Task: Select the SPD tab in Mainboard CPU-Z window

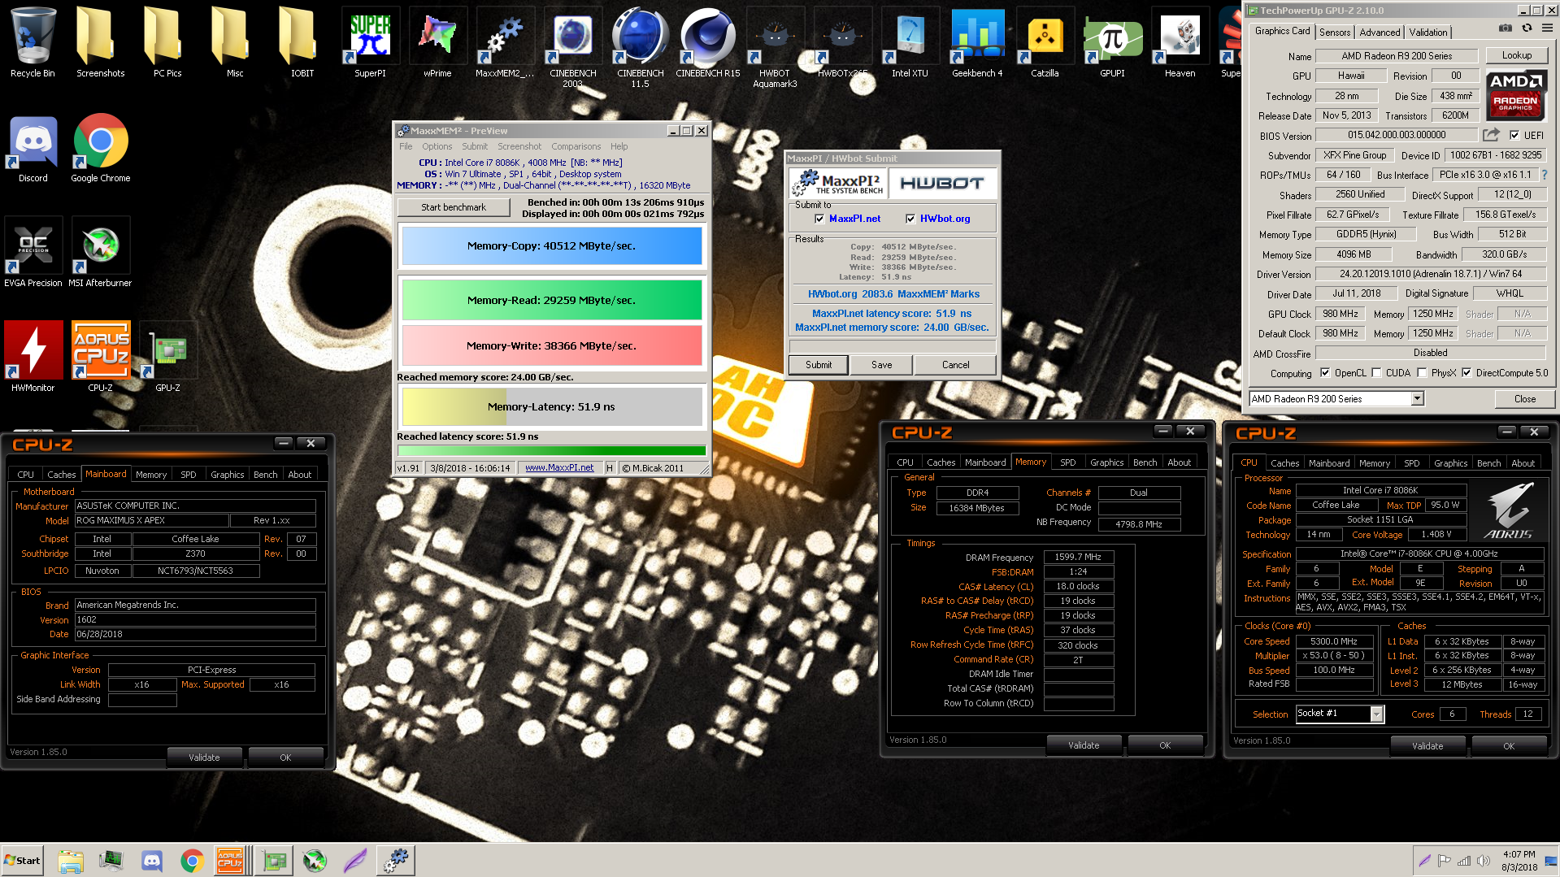Action: (188, 475)
